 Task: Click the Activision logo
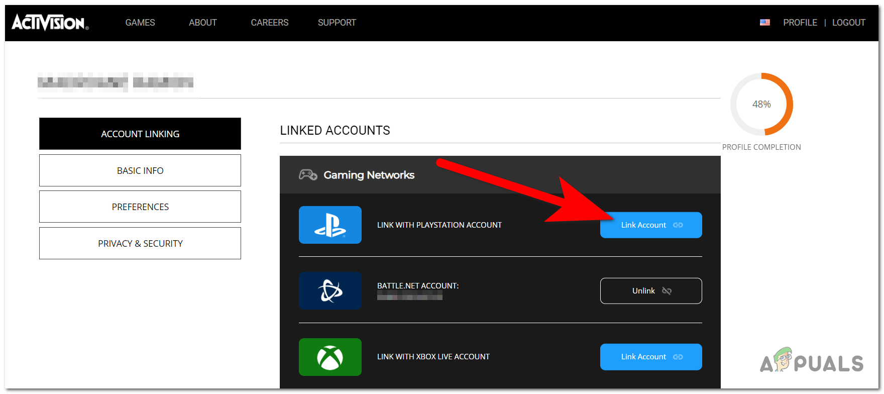click(x=50, y=22)
